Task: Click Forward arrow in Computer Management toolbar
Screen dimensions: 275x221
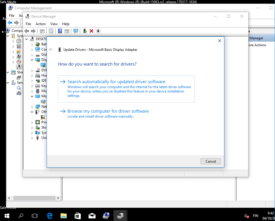Action: point(16,23)
